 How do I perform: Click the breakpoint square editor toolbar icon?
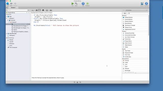pos(47,10)
